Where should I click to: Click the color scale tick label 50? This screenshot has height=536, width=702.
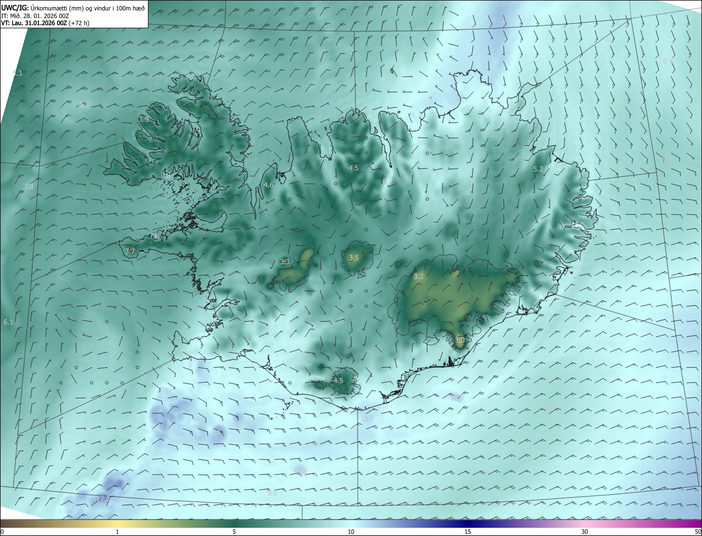pyautogui.click(x=698, y=532)
